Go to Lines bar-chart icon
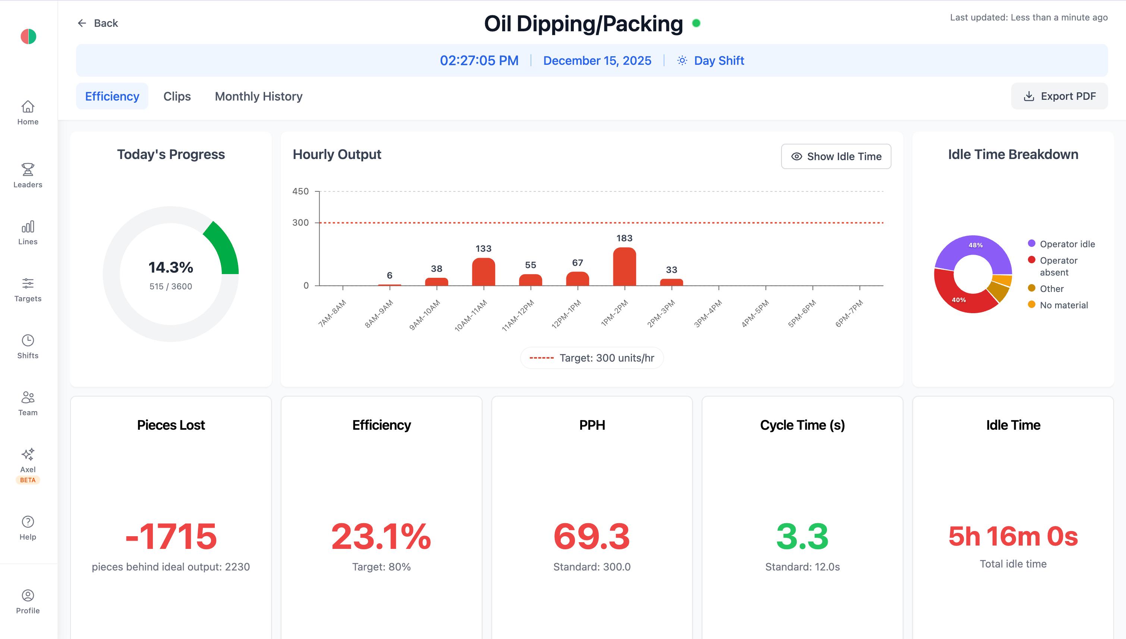The height and width of the screenshot is (639, 1126). coord(28,226)
